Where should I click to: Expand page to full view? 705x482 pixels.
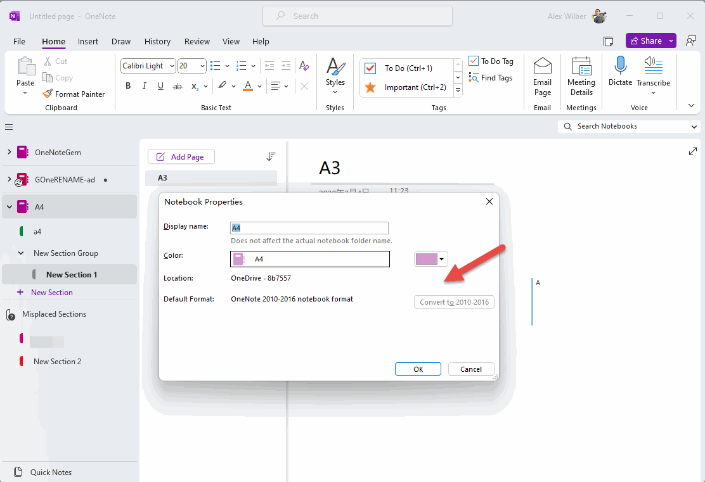[693, 151]
